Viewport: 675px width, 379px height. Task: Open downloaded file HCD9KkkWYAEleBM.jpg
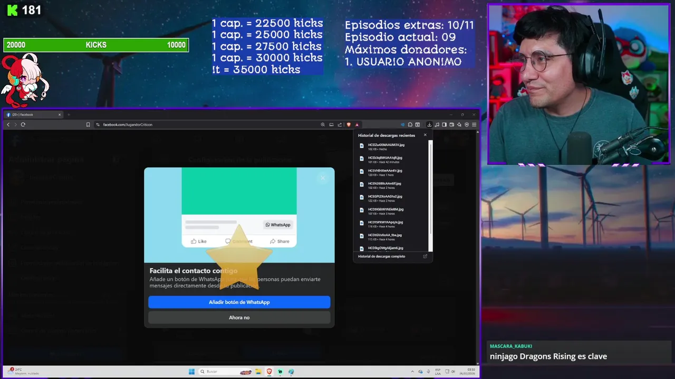point(385,210)
